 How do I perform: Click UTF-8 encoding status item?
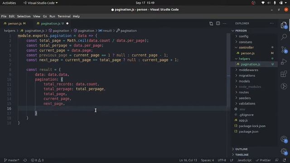[x=222, y=160]
